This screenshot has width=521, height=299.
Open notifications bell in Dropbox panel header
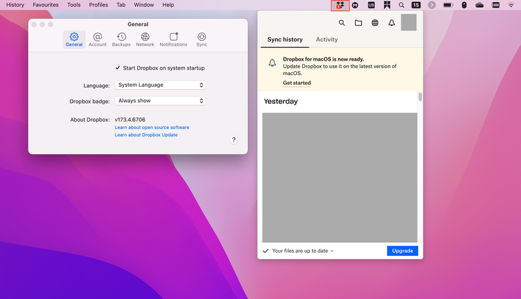coord(392,23)
